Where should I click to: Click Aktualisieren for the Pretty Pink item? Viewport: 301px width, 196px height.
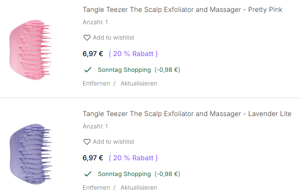click(139, 83)
